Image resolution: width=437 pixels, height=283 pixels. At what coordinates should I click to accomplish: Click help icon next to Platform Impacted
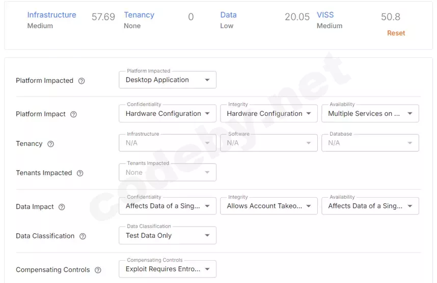tap(81, 81)
